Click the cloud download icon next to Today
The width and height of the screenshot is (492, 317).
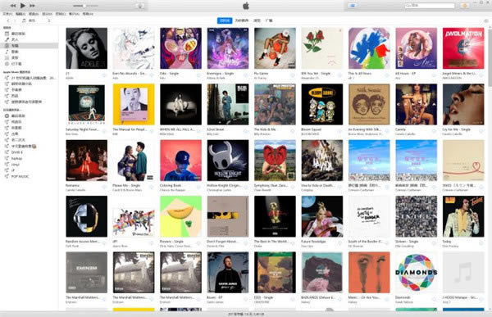pos(481,243)
